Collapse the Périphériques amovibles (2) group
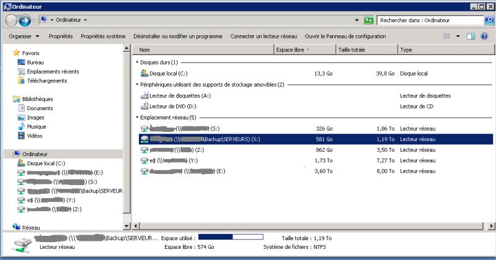 pyautogui.click(x=137, y=84)
